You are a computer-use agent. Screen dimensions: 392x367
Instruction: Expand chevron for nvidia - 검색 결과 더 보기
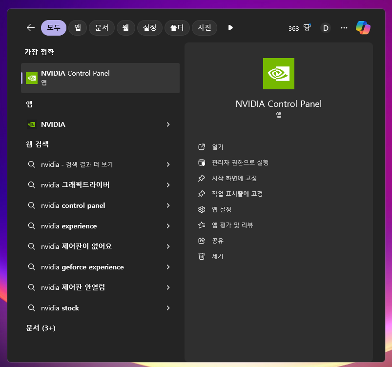click(168, 164)
